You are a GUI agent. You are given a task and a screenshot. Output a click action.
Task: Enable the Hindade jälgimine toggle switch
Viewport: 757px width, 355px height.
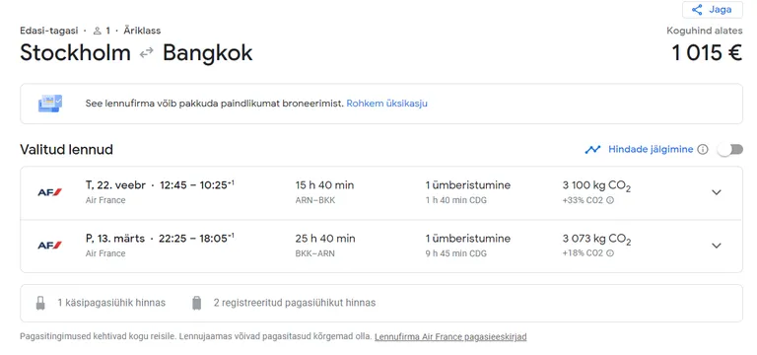pyautogui.click(x=730, y=150)
